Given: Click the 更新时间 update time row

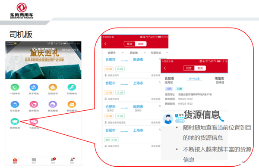Looking at the screenshot, I should 179,104.
